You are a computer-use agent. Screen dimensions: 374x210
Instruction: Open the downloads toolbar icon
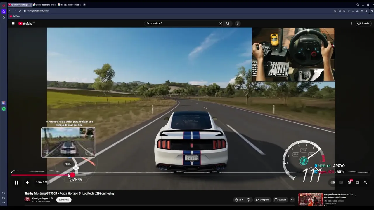[x=357, y=11]
